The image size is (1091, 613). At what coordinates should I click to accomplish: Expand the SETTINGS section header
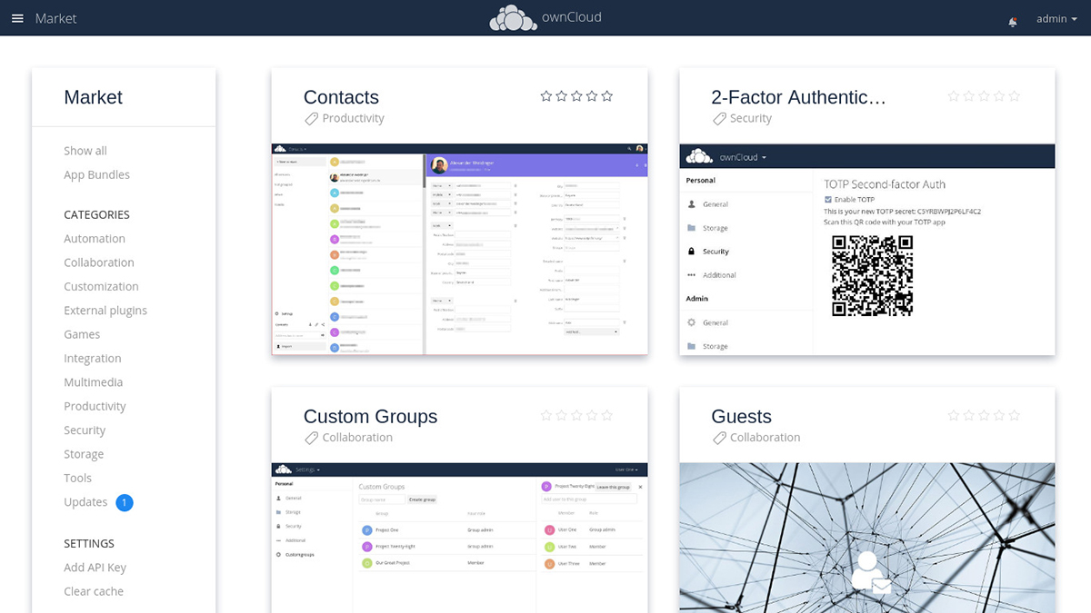(88, 543)
